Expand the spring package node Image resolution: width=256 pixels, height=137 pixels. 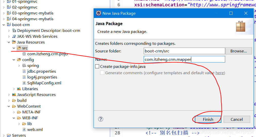[x=19, y=66]
